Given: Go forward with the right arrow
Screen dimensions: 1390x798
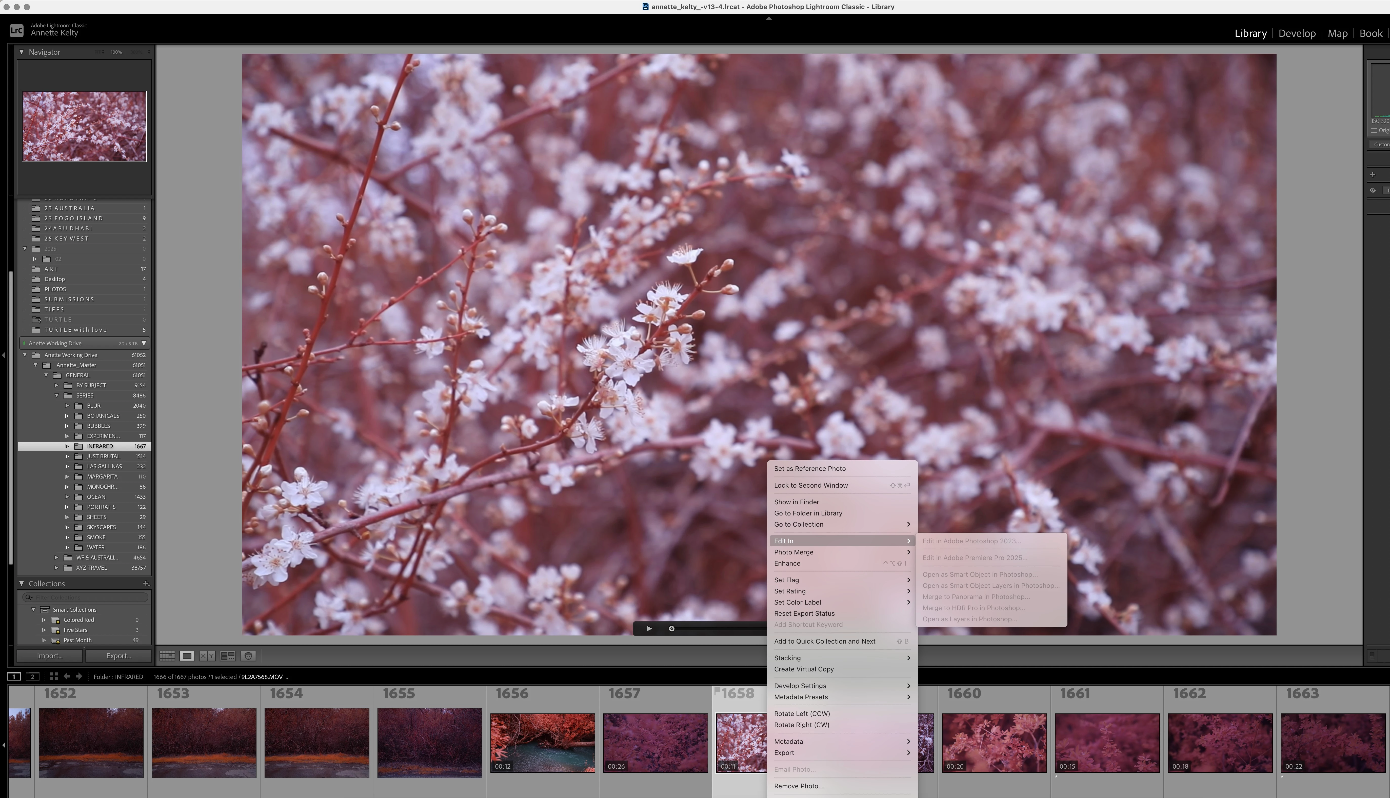Looking at the screenshot, I should pos(79,676).
